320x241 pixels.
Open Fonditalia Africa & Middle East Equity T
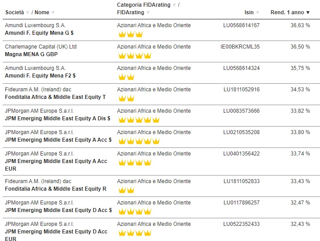tap(55, 97)
